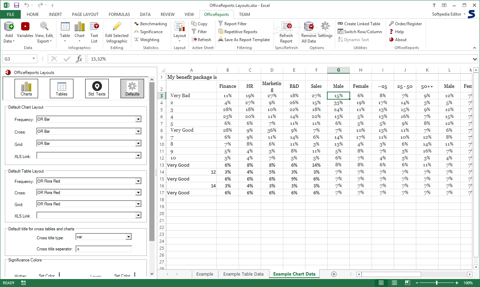
Task: Click Softpedia Editor account name
Action: (x=447, y=14)
